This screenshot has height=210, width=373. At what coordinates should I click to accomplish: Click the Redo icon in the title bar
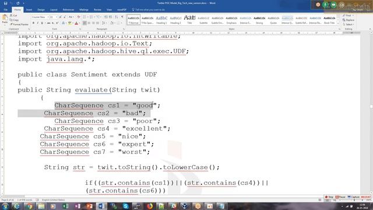click(18, 3)
